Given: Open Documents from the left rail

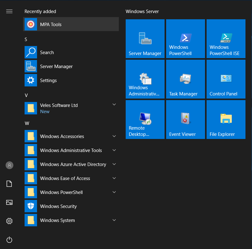Looking at the screenshot, I should (9, 184).
